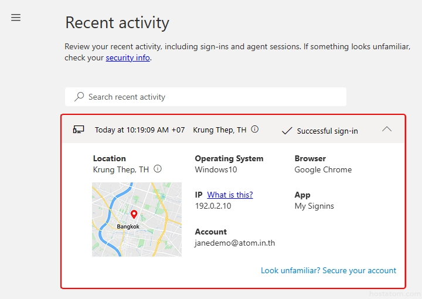Click the Successful sign-in checkmark icon

click(287, 131)
